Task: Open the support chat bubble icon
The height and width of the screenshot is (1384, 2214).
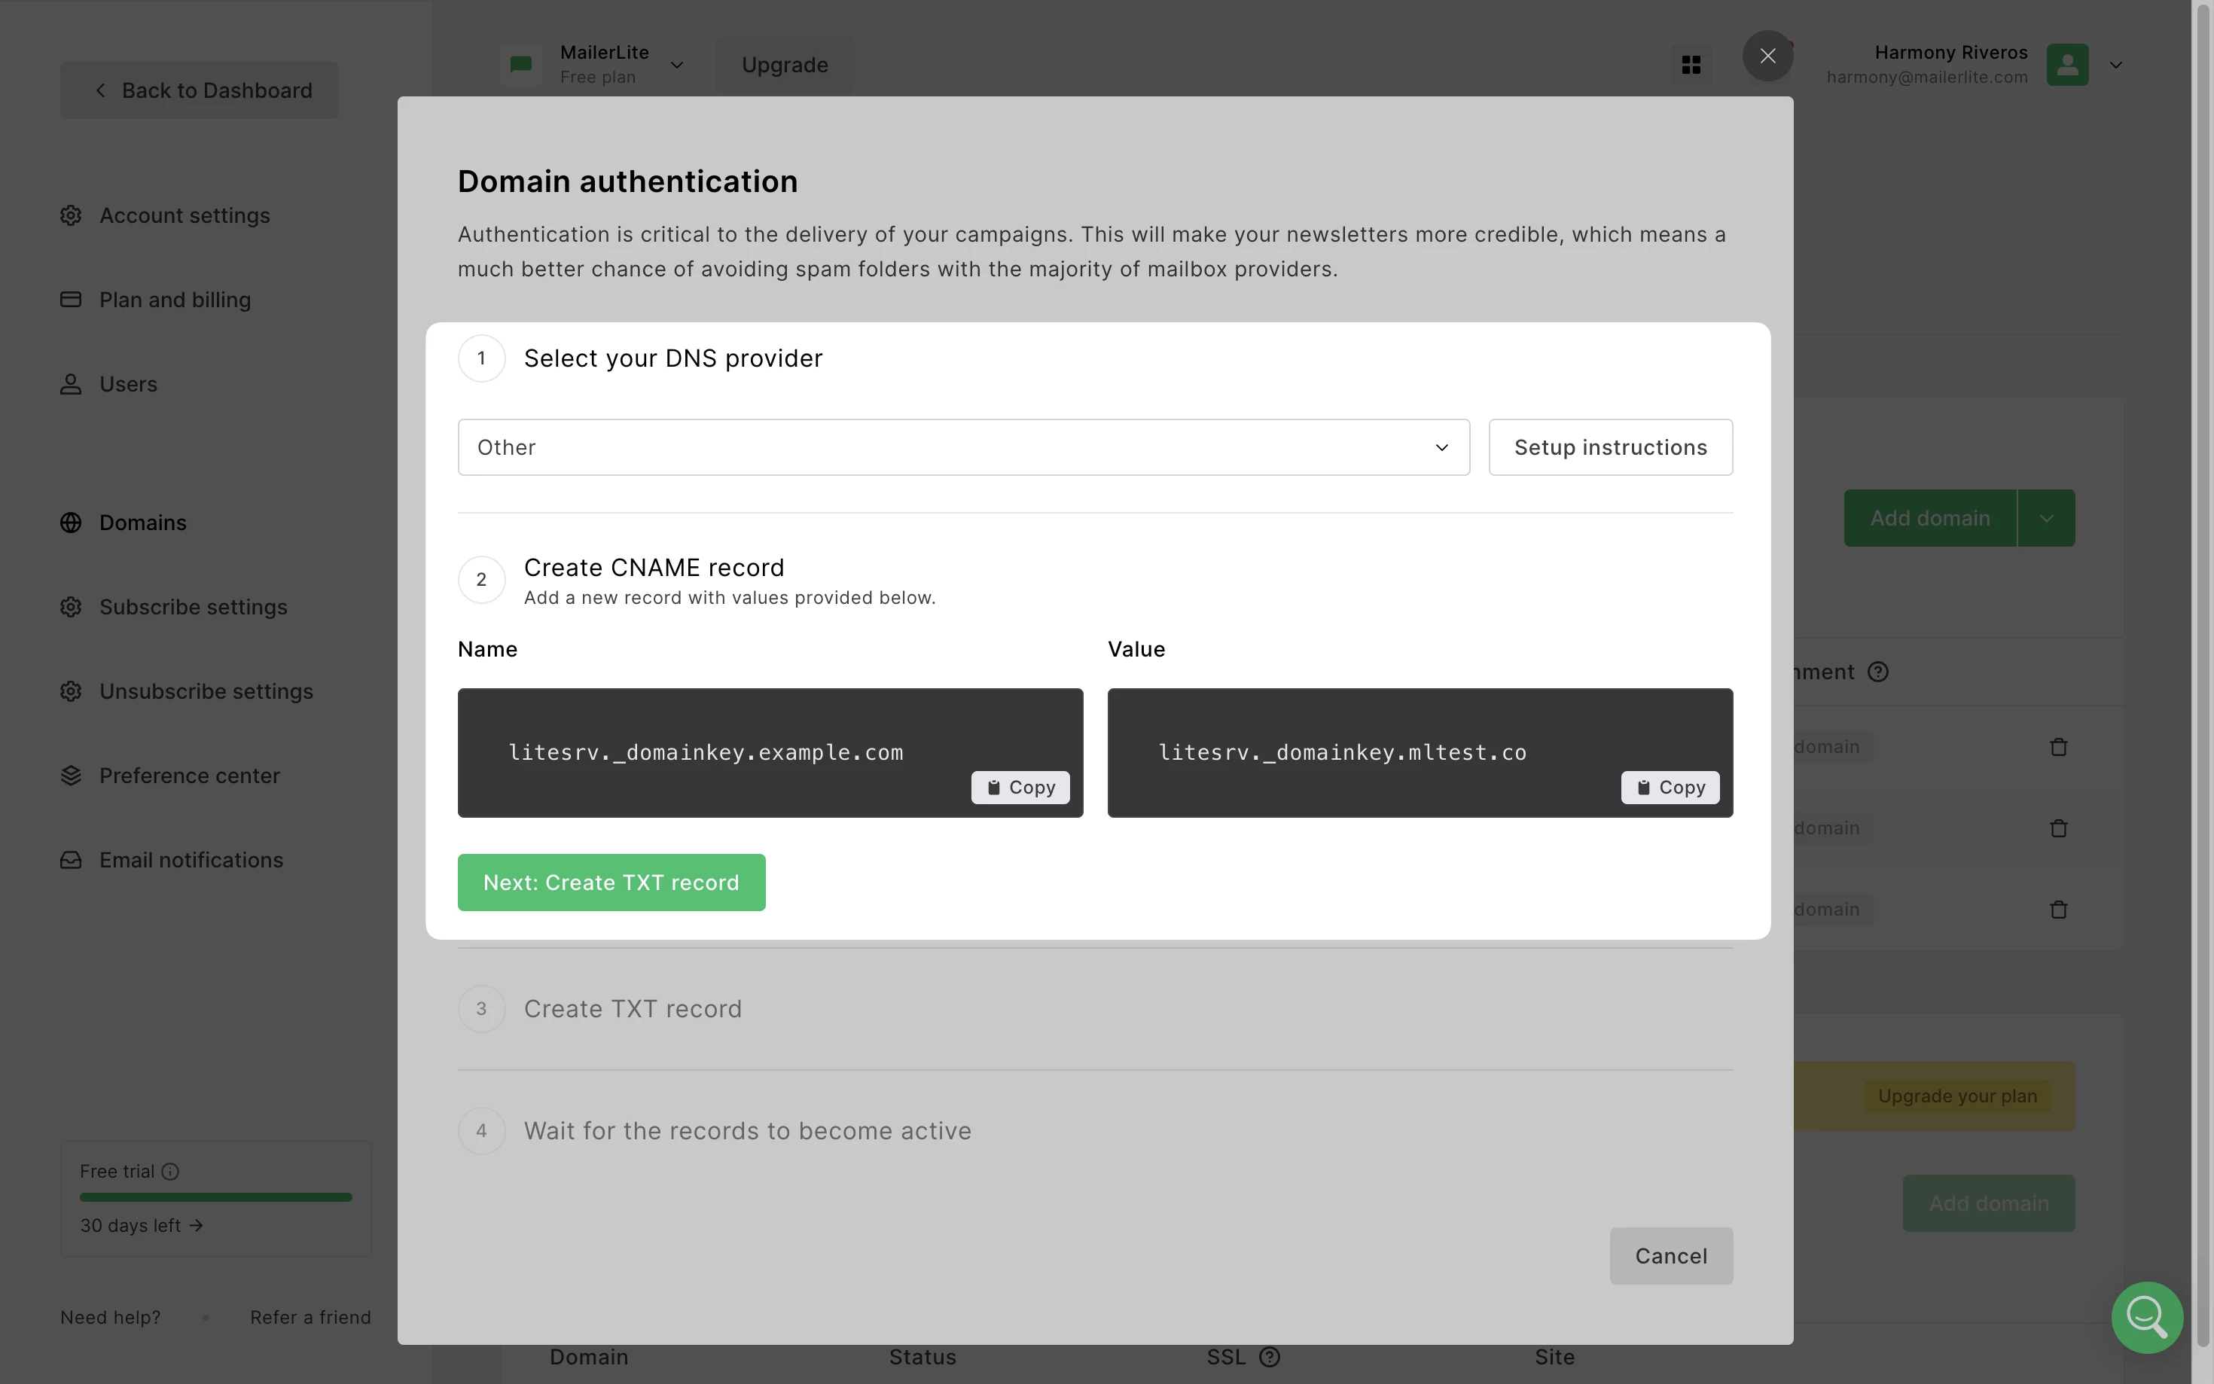Action: pyautogui.click(x=2146, y=1316)
